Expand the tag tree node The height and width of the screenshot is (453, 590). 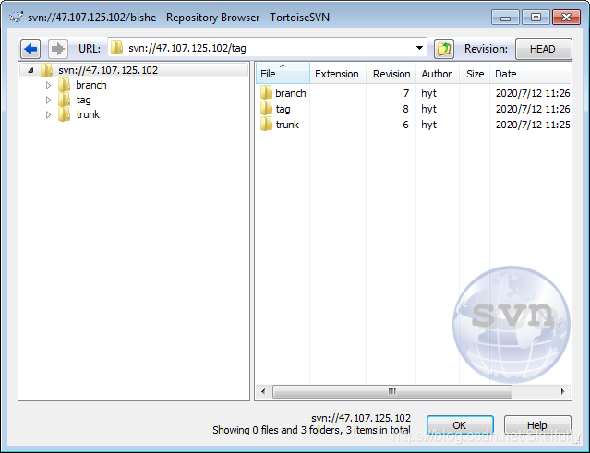(49, 100)
